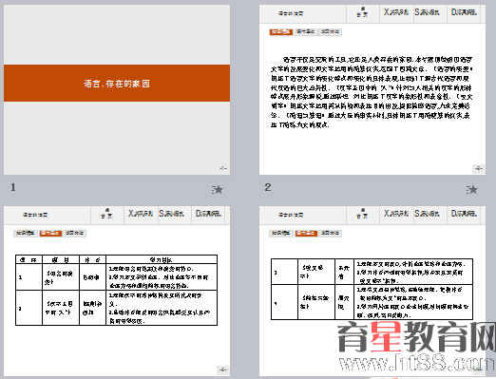Select the bottom-right slide thumbnail above the watermark
Viewport: 496px width, 379px height.
(x=372, y=291)
